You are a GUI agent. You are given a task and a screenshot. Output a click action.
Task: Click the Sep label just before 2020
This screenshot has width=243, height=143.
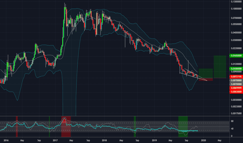tap(186, 140)
